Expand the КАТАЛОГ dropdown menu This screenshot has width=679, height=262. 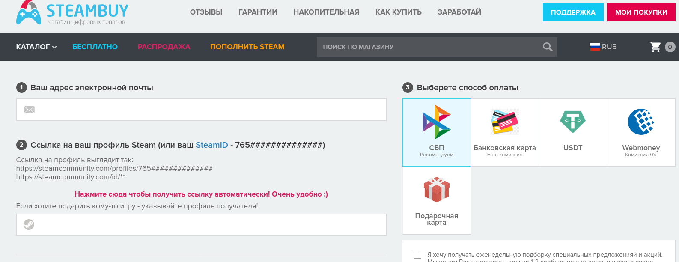36,47
